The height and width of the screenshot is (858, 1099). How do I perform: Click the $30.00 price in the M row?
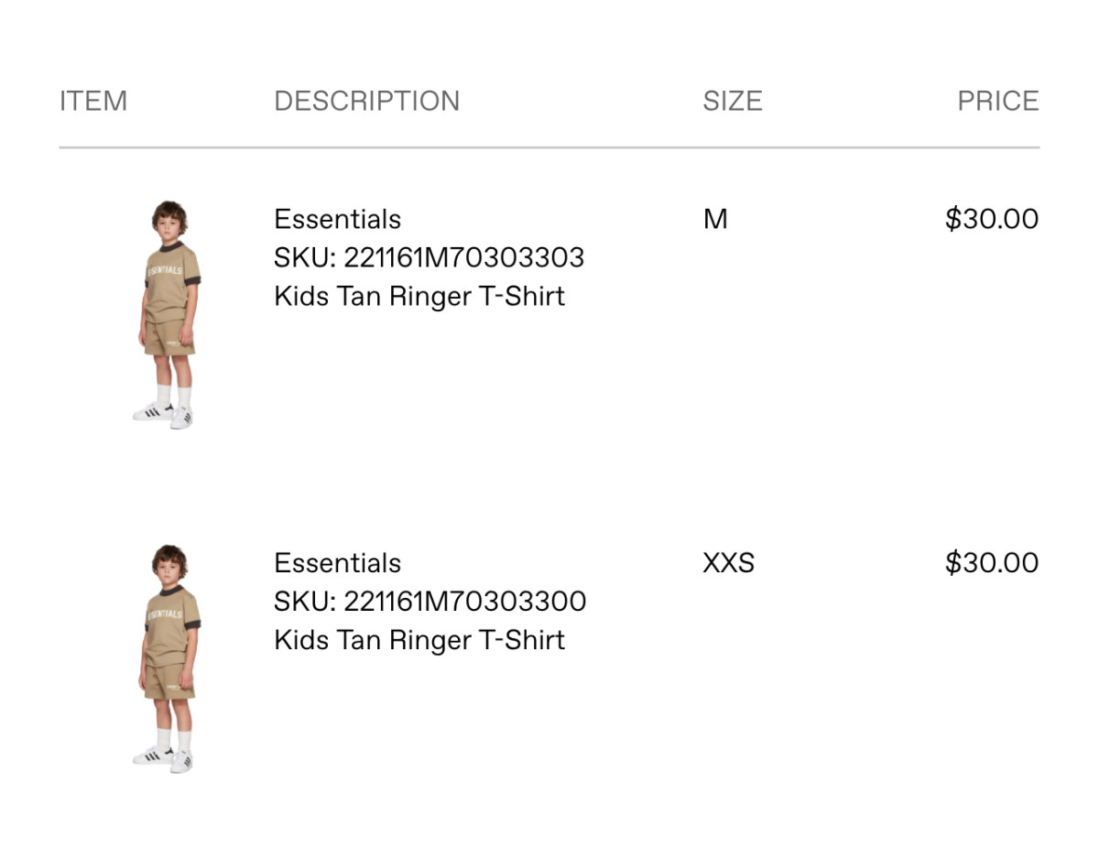(991, 220)
